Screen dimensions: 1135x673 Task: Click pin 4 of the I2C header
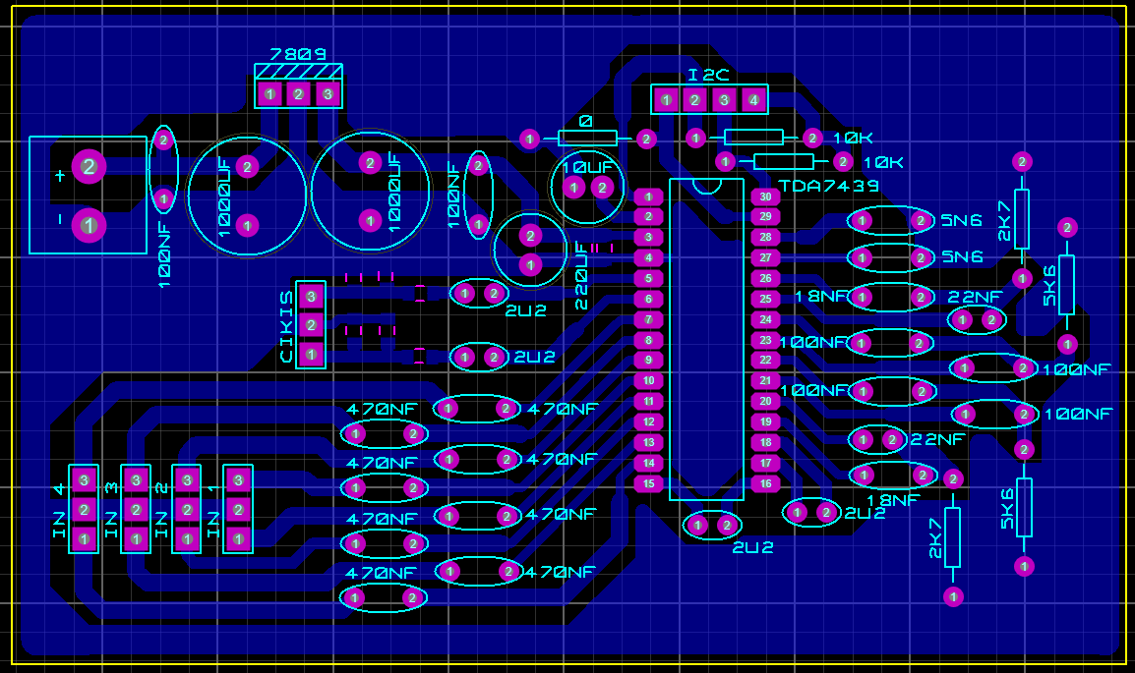click(753, 99)
